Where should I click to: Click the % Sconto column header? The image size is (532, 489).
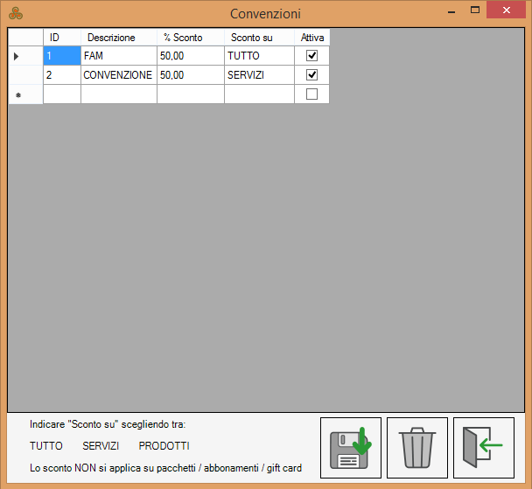[x=190, y=38]
